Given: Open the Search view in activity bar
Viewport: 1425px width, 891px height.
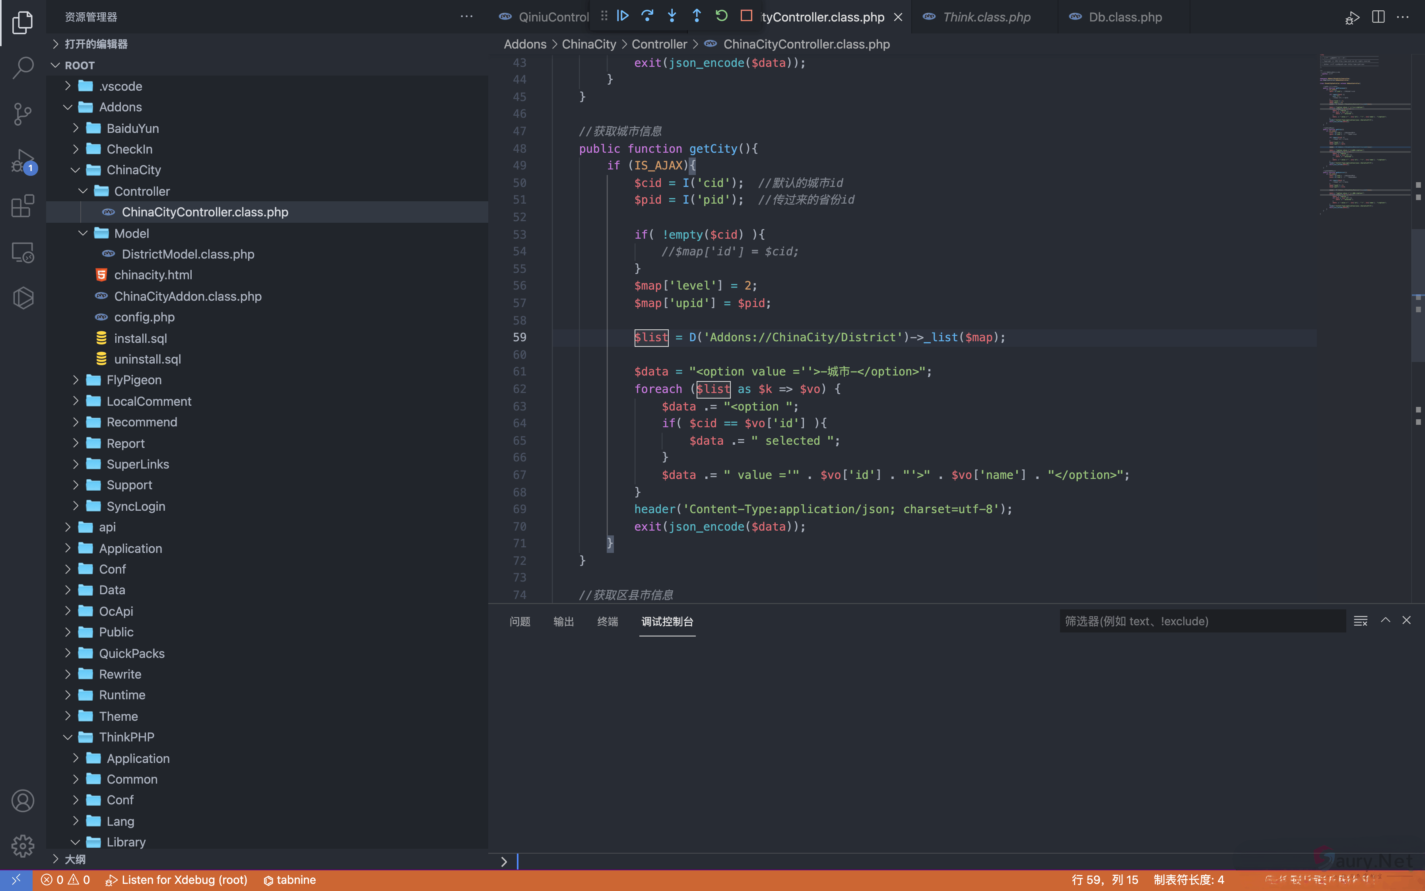Looking at the screenshot, I should 22,67.
